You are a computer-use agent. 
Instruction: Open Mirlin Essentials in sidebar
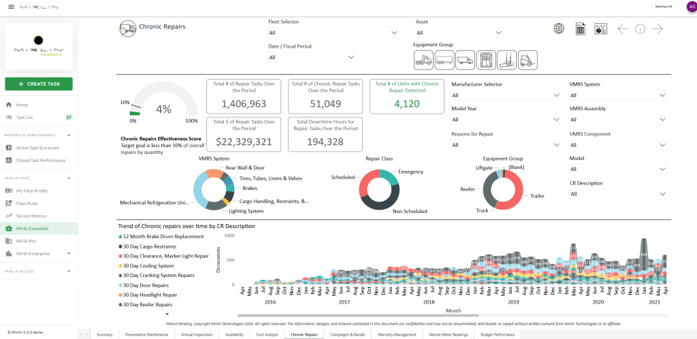pyautogui.click(x=39, y=228)
